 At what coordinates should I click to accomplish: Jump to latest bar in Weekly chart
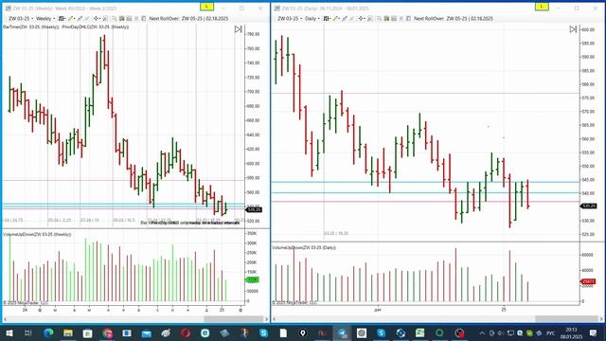click(238, 29)
